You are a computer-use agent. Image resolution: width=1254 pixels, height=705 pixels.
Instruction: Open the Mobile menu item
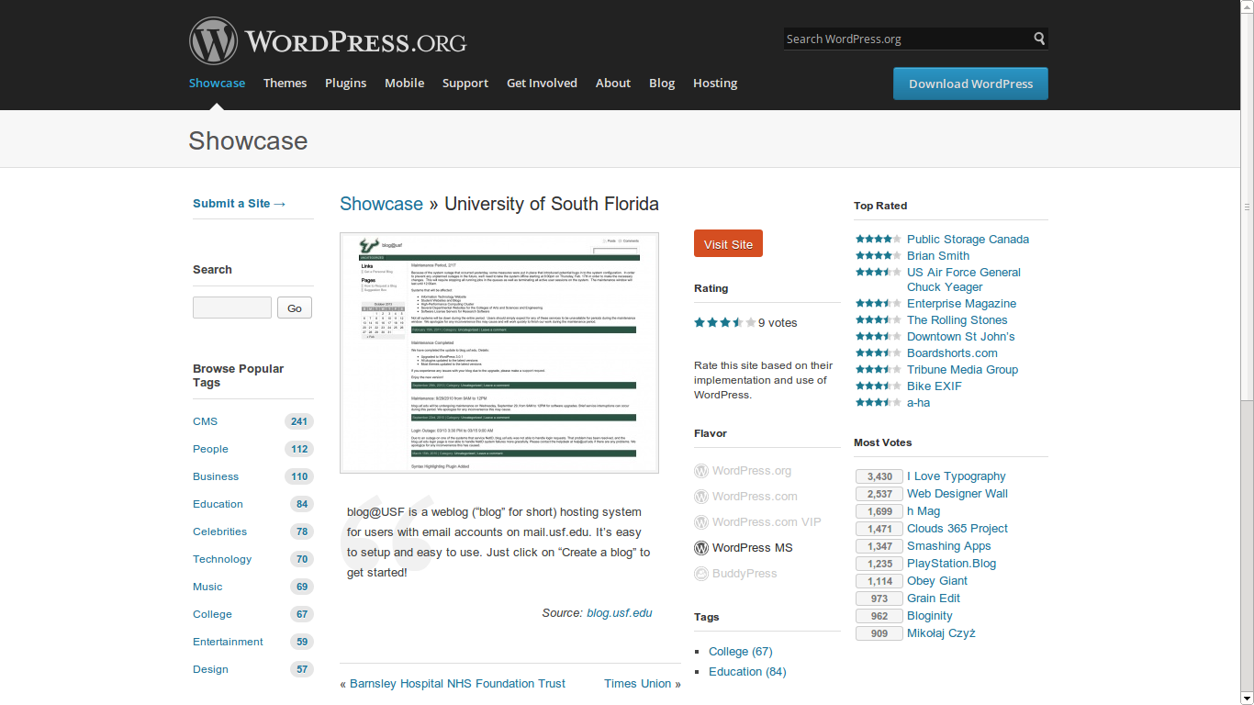(404, 83)
